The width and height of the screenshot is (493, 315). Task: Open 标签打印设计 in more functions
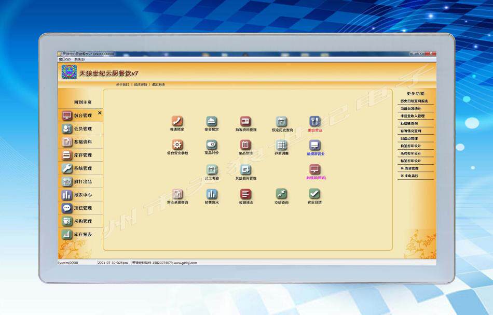pyautogui.click(x=410, y=161)
